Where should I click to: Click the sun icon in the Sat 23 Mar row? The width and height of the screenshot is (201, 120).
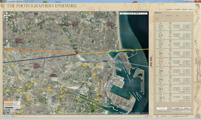click(170, 23)
